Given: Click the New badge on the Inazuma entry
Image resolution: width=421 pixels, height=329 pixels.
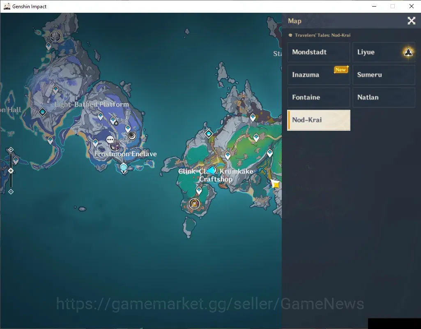Looking at the screenshot, I should point(341,70).
